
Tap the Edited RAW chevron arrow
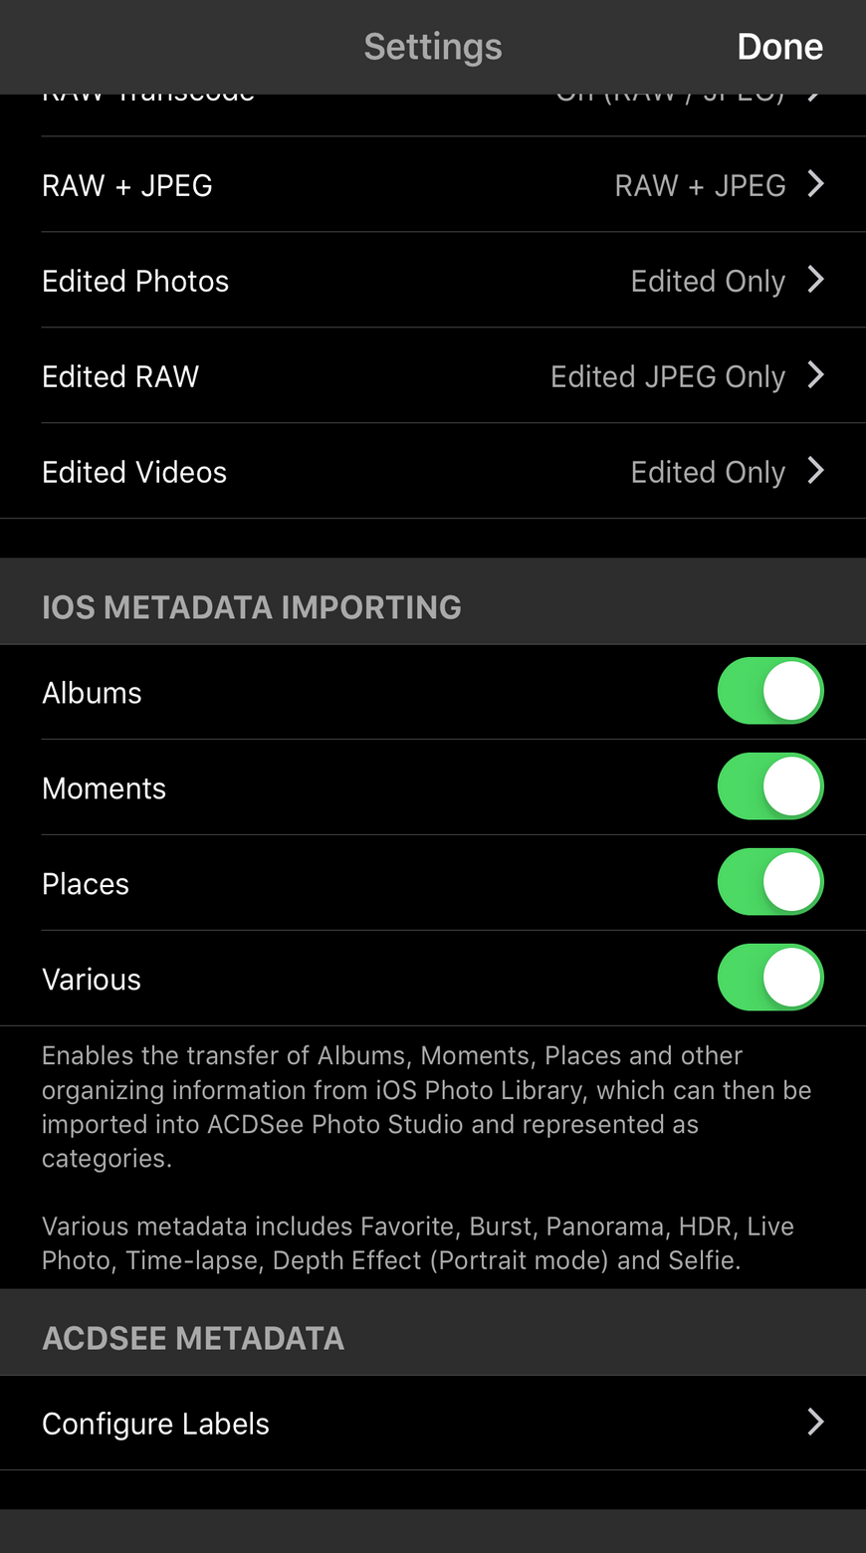[815, 375]
